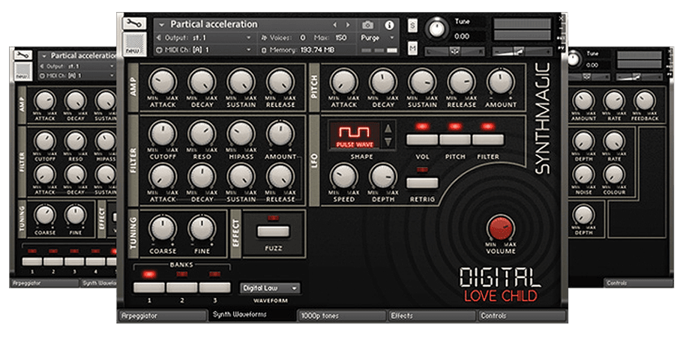
Task: Click the TUNING COARSE knob
Action: [163, 228]
